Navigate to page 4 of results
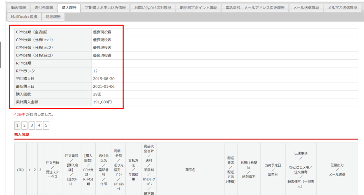 click(39, 125)
